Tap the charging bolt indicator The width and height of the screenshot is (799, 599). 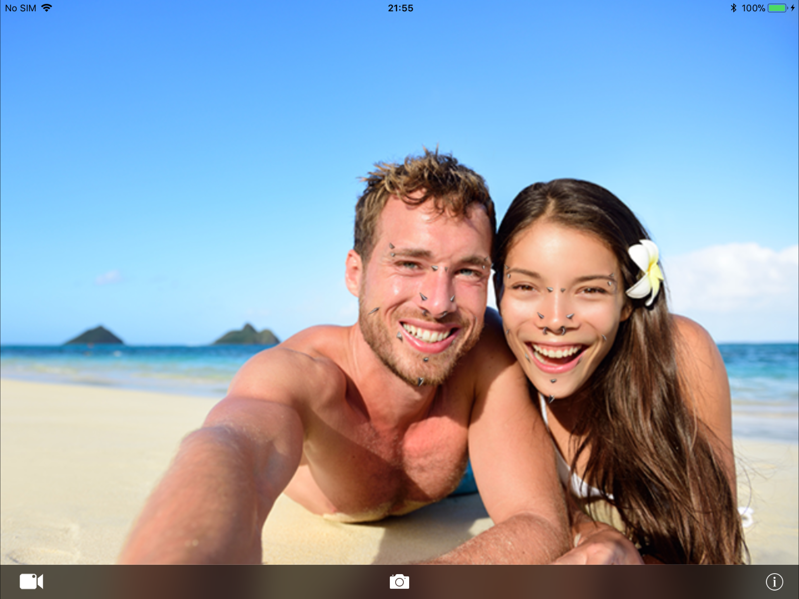point(793,8)
